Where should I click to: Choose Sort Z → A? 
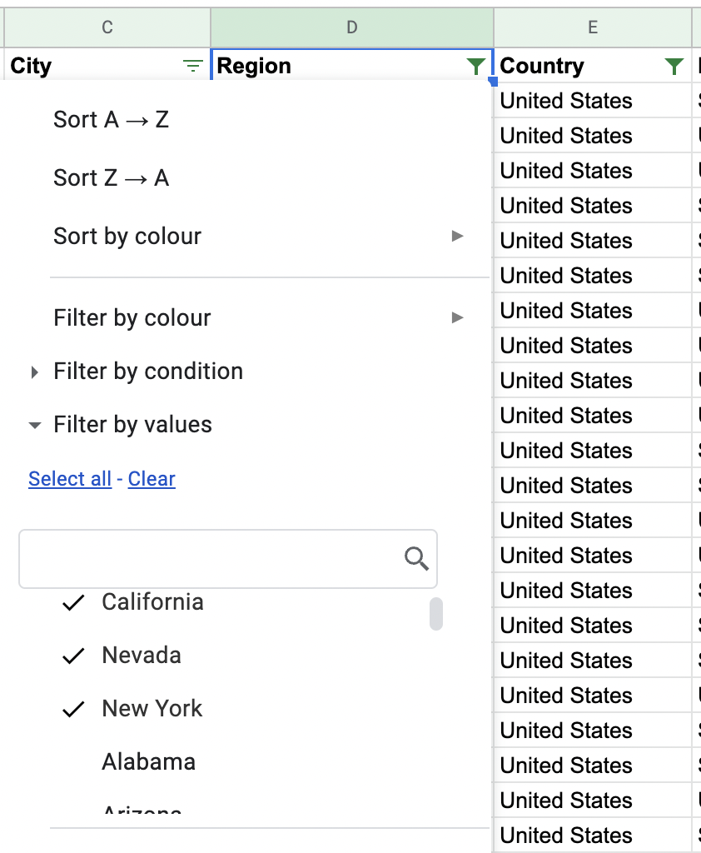pyautogui.click(x=112, y=178)
